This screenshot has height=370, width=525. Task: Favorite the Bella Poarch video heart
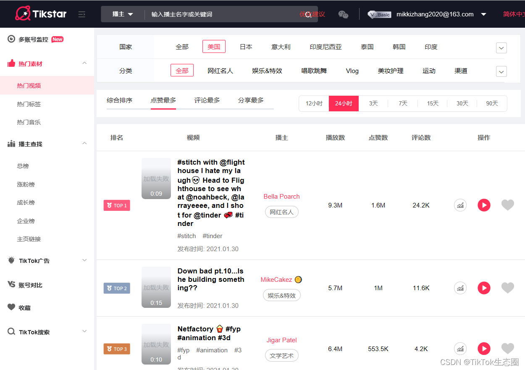508,205
